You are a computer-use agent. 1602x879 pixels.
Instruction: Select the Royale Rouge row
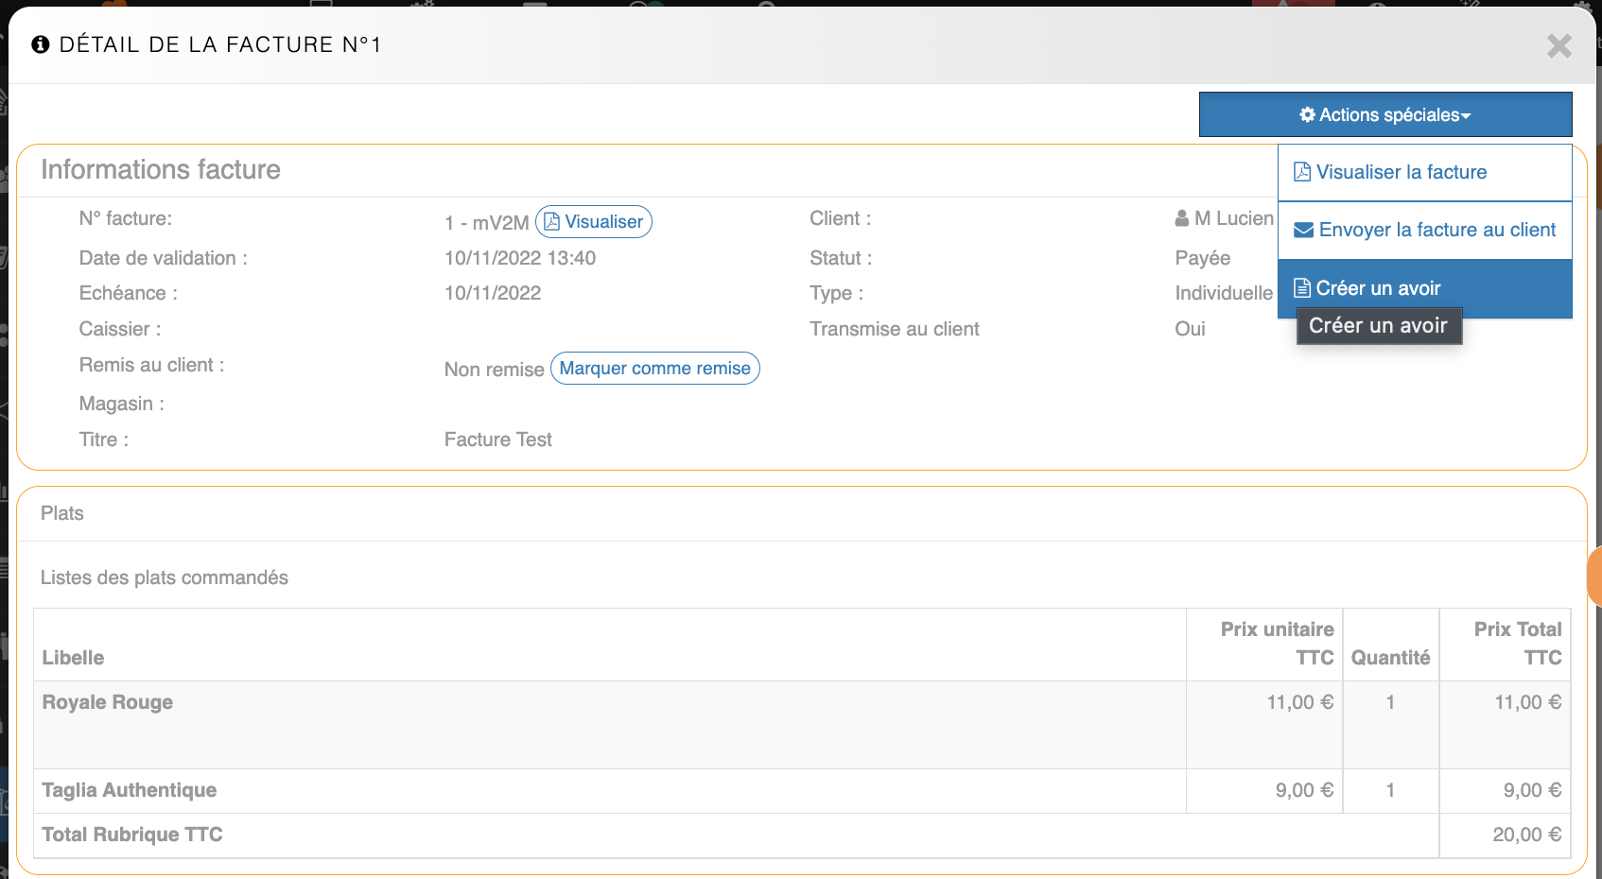[x=108, y=702]
